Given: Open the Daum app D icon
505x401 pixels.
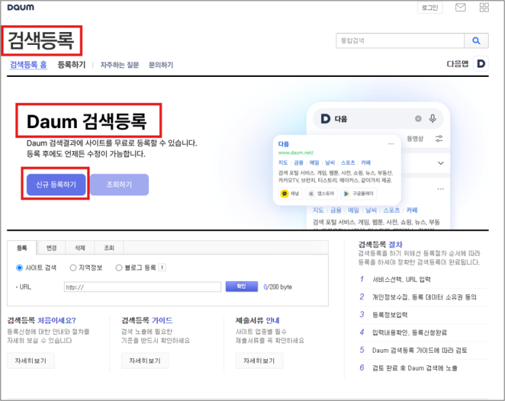Looking at the screenshot, I should coord(481,63).
